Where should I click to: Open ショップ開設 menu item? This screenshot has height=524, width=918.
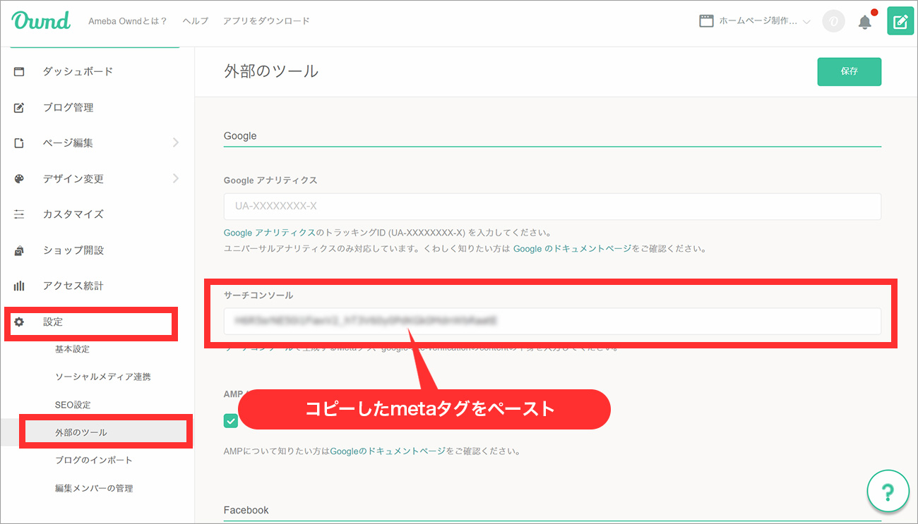pyautogui.click(x=73, y=250)
